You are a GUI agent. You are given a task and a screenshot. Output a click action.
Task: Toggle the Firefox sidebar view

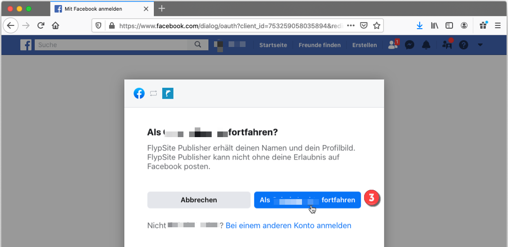(449, 25)
